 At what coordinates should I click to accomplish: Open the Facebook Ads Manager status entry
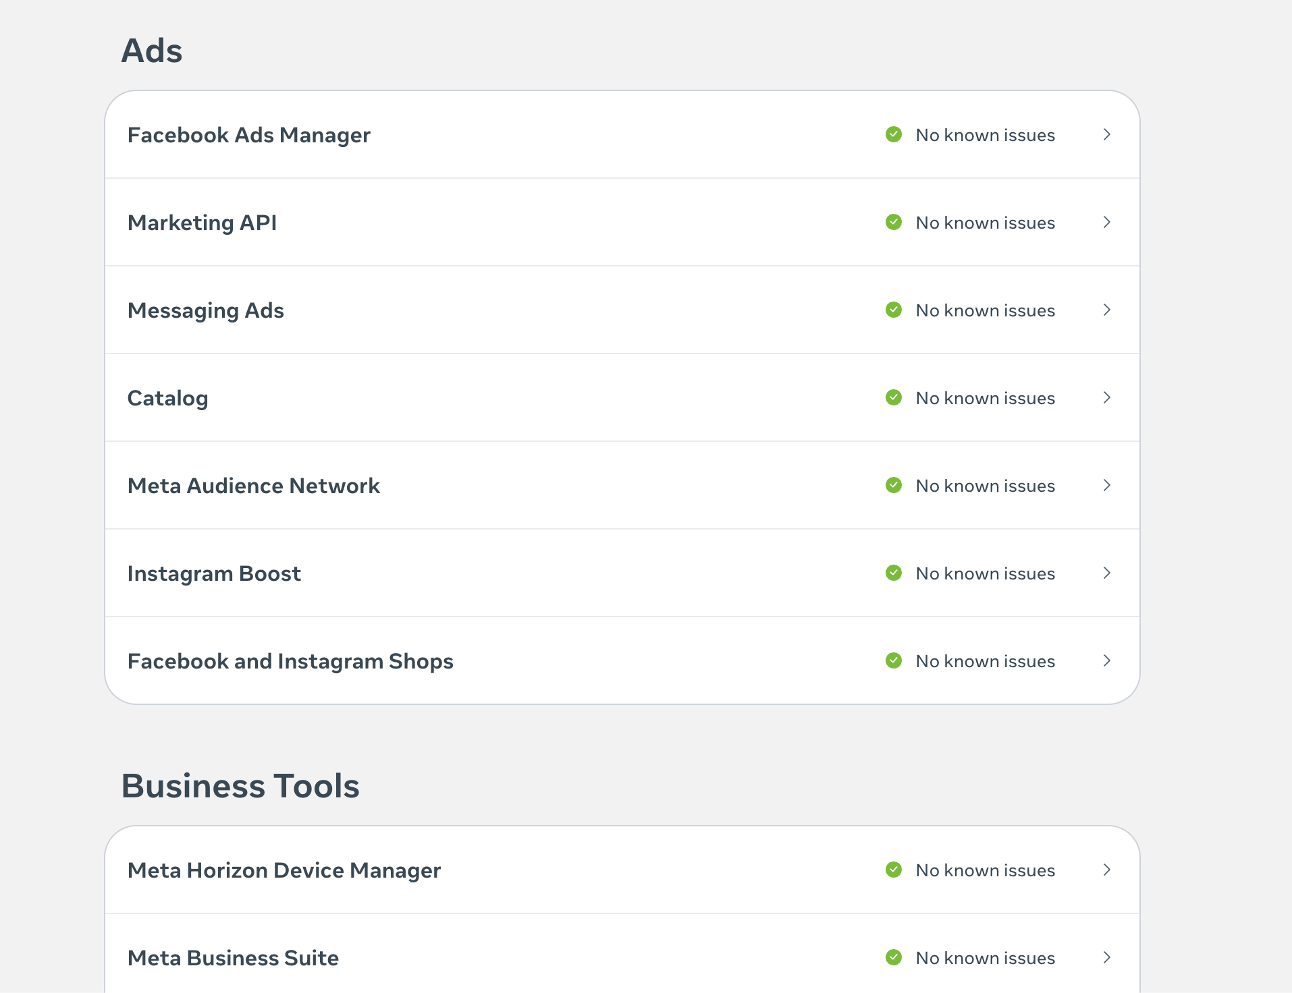pos(622,134)
